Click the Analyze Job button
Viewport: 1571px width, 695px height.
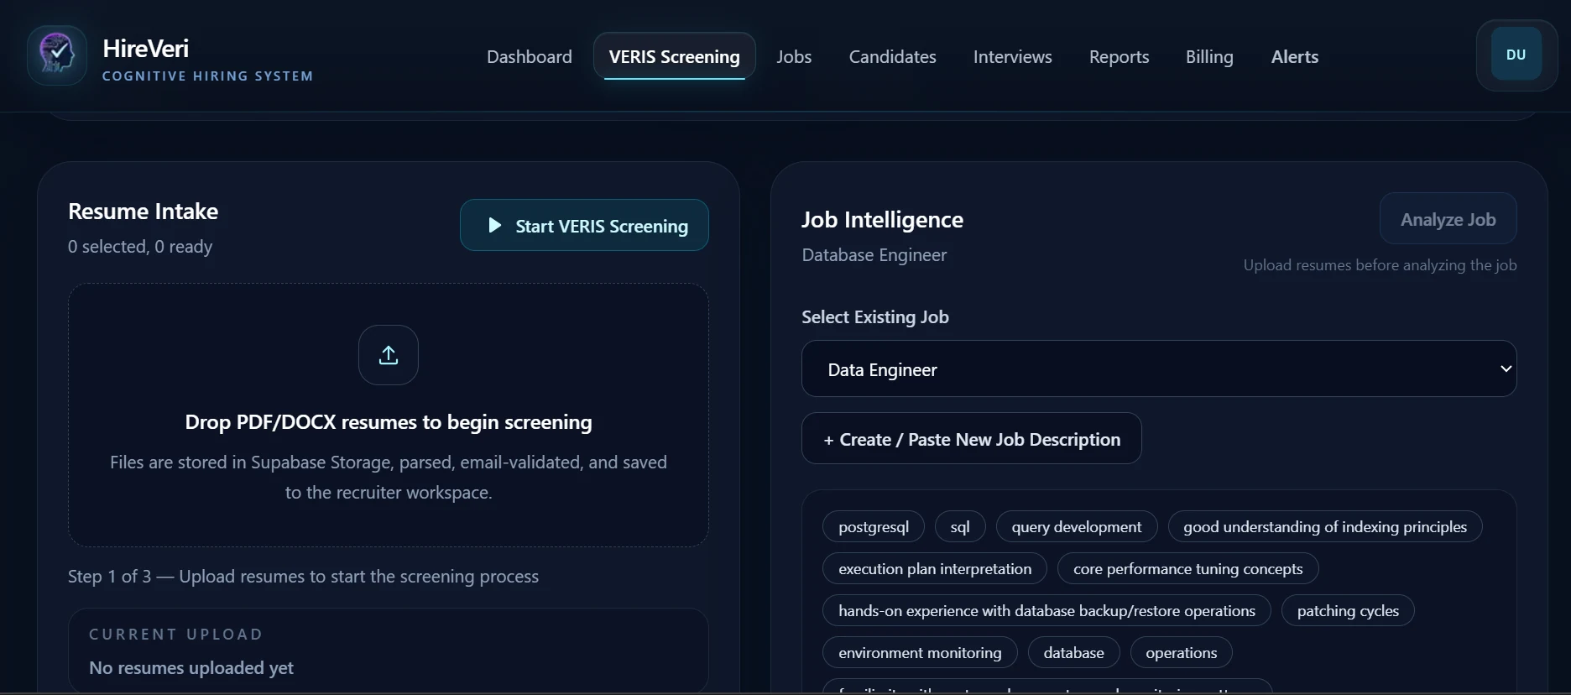coord(1448,219)
